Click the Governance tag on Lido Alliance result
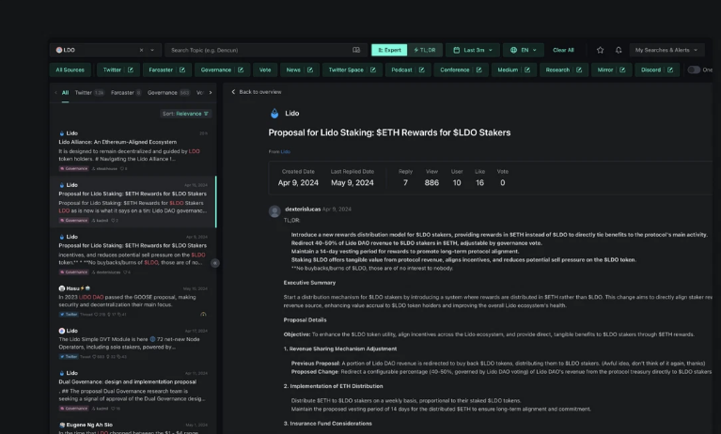Image resolution: width=721 pixels, height=434 pixels. point(73,169)
